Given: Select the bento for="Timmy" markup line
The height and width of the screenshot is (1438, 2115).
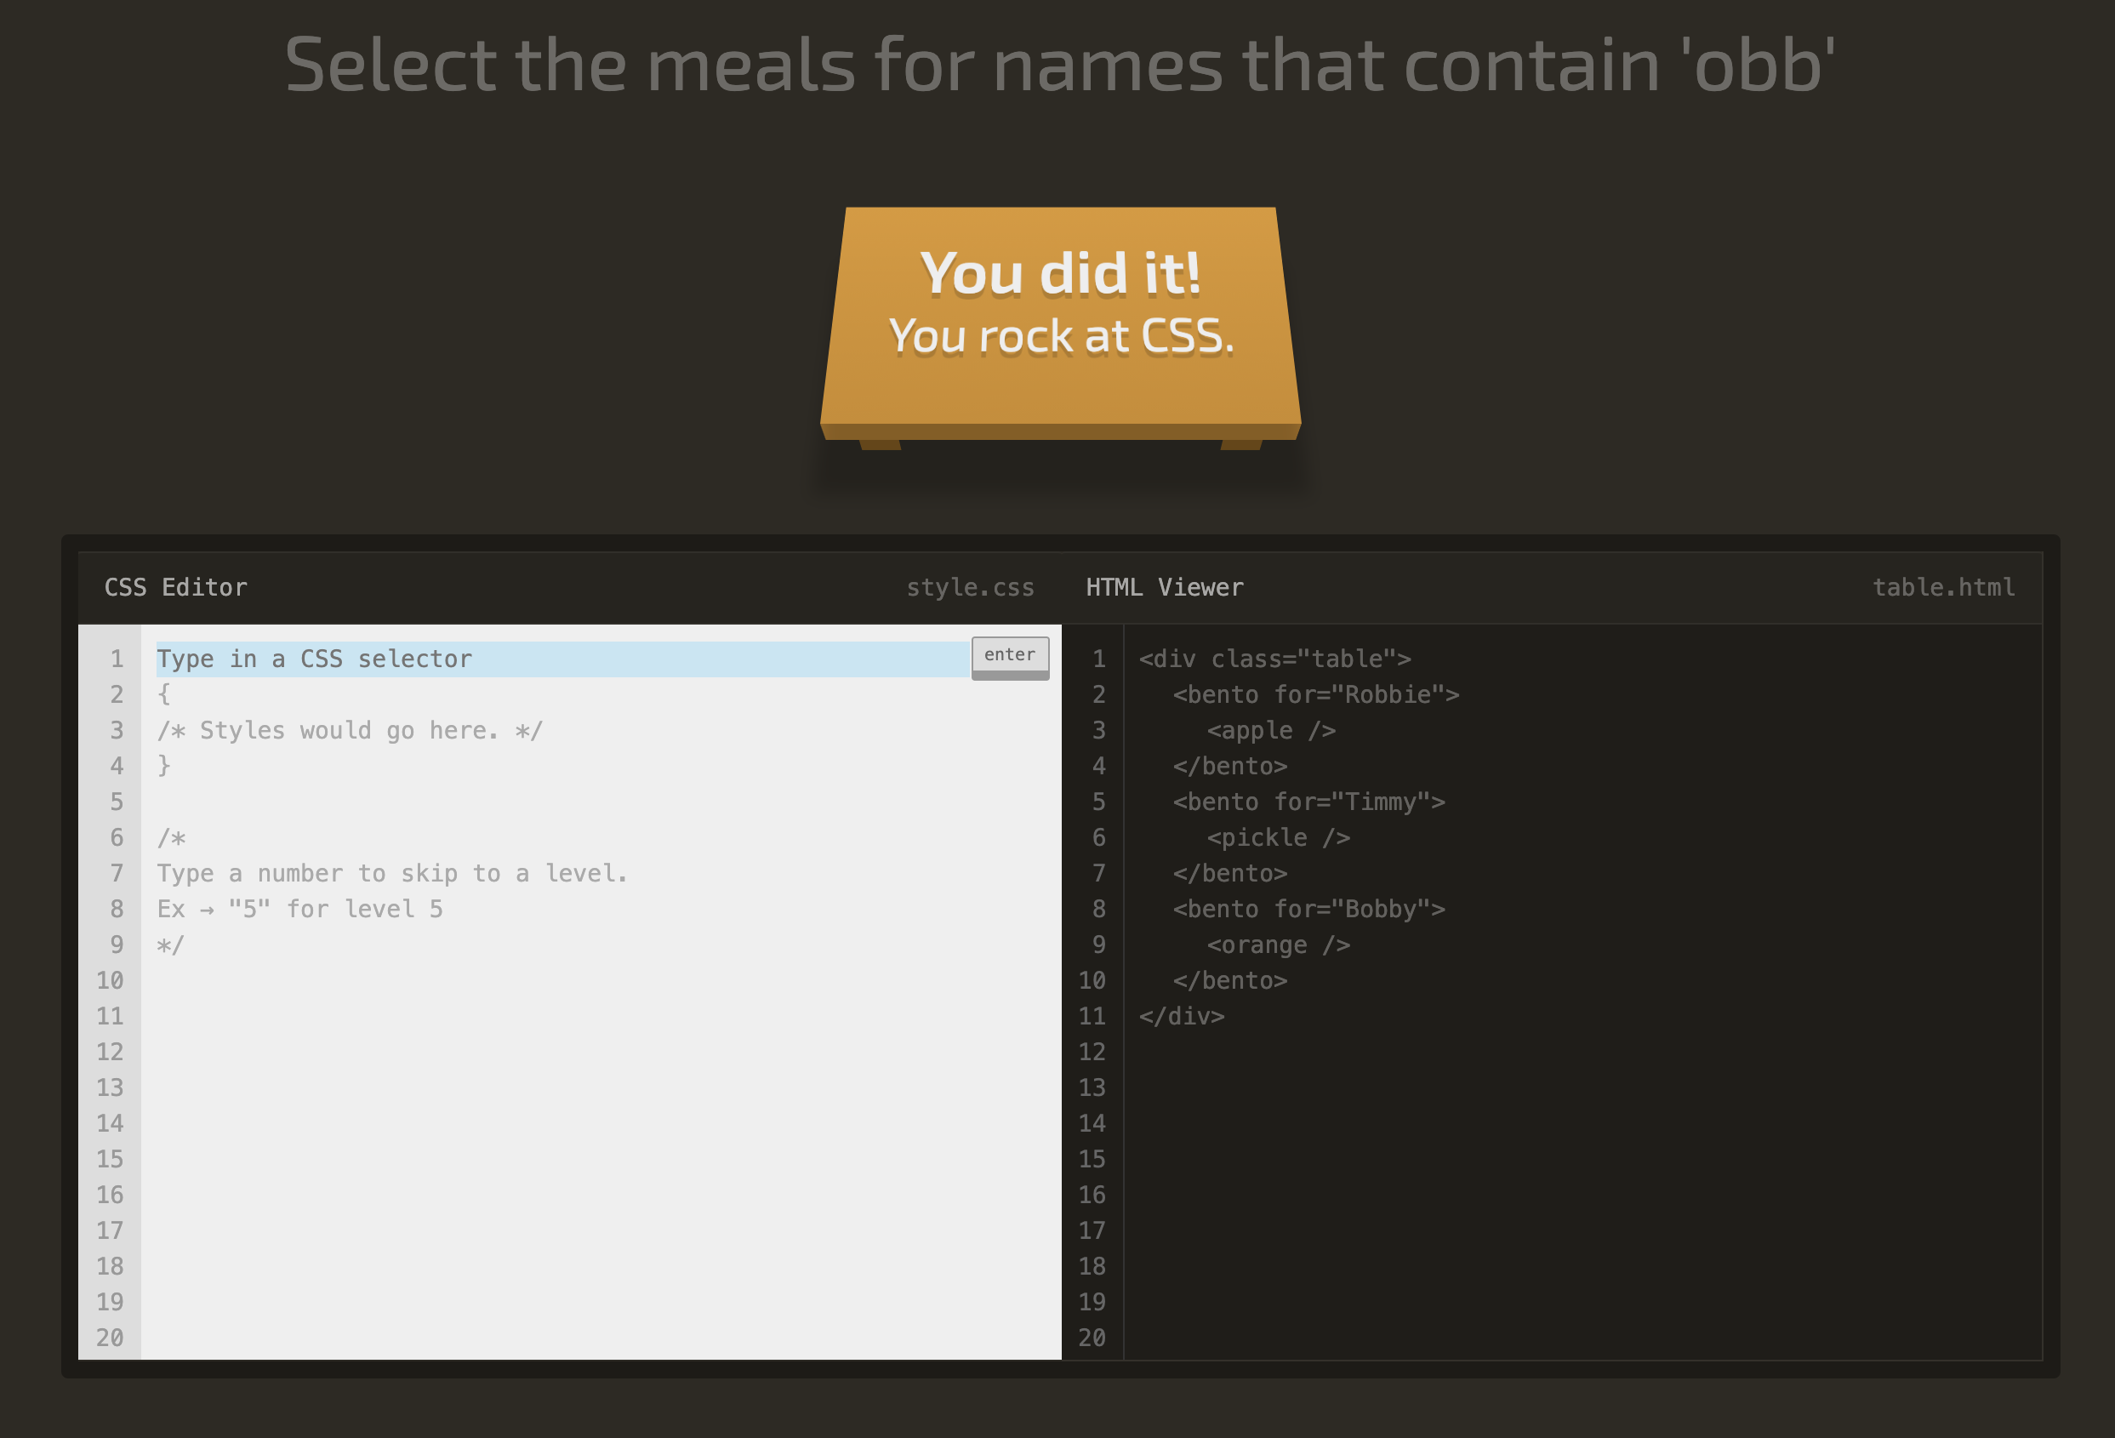Looking at the screenshot, I should click(1308, 802).
